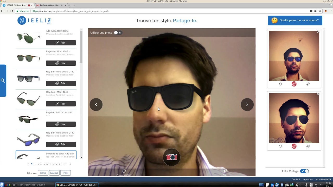Click the Ajuster position move icon

tap(124, 171)
